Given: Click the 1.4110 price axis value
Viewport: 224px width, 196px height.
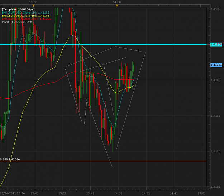Looking at the screenshot, I should pyautogui.click(x=215, y=151).
